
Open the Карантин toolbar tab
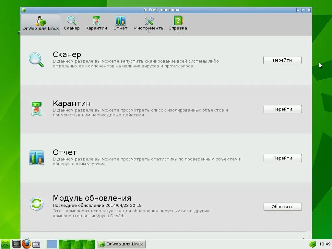(96, 23)
